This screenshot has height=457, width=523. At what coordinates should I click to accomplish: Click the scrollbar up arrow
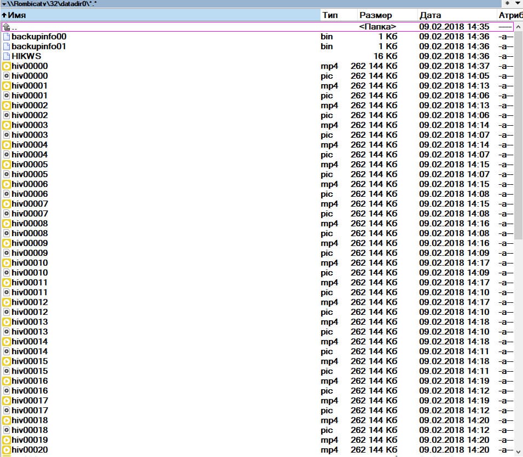point(518,27)
